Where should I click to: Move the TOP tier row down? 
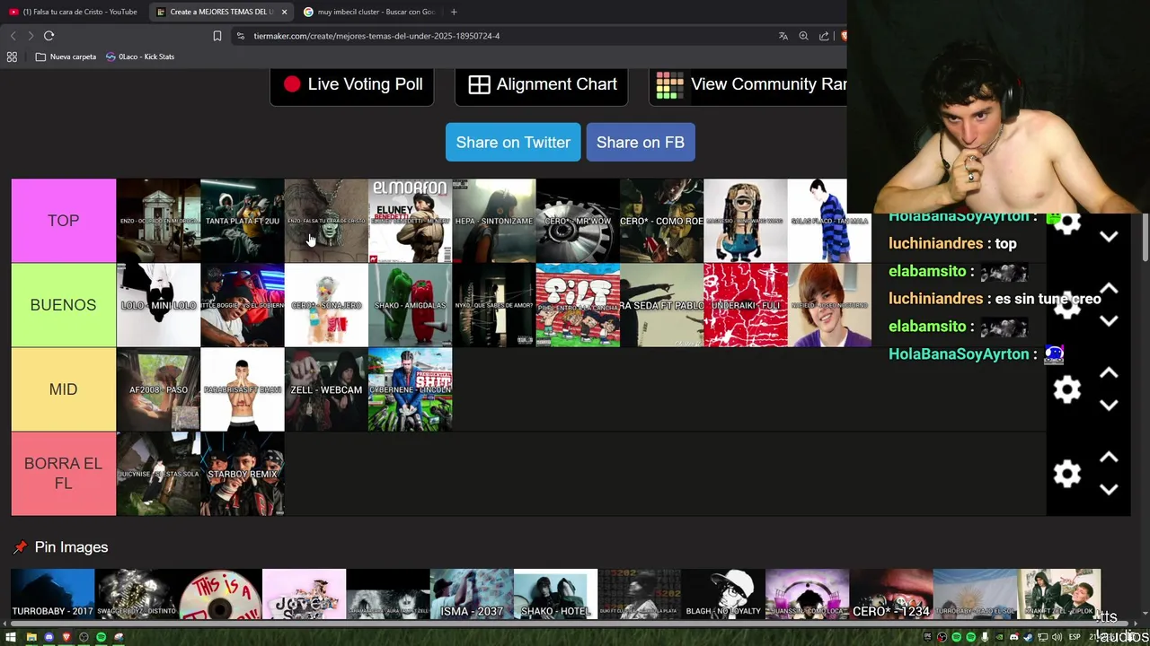1109,237
